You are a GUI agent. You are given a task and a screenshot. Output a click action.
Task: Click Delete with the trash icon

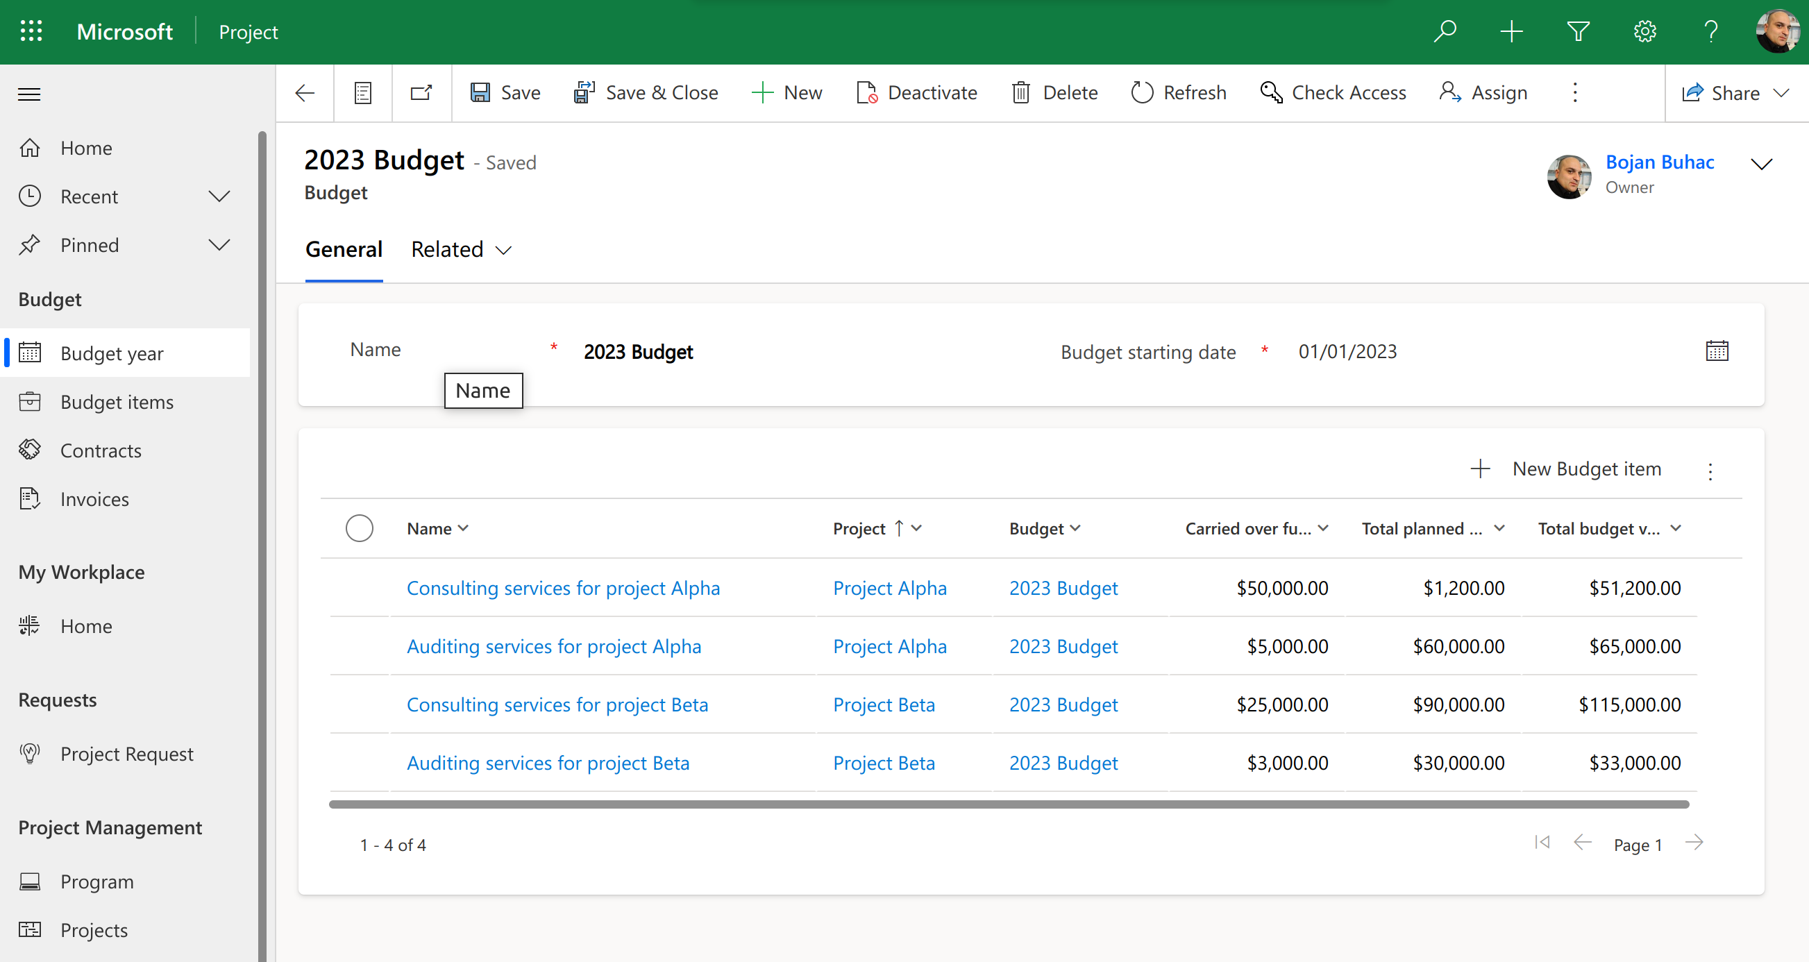pos(1054,93)
